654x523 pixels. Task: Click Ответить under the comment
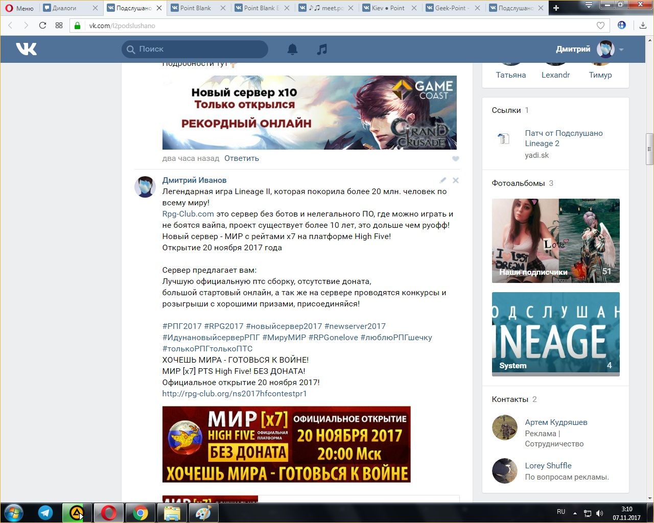(x=242, y=158)
